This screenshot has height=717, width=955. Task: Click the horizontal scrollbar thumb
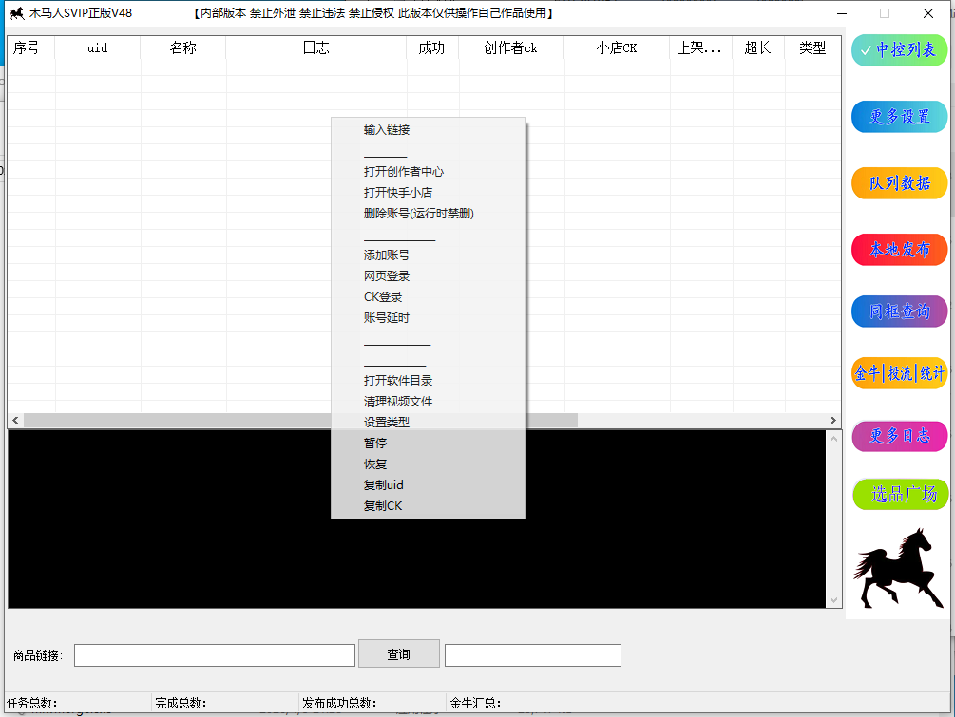[x=300, y=420]
